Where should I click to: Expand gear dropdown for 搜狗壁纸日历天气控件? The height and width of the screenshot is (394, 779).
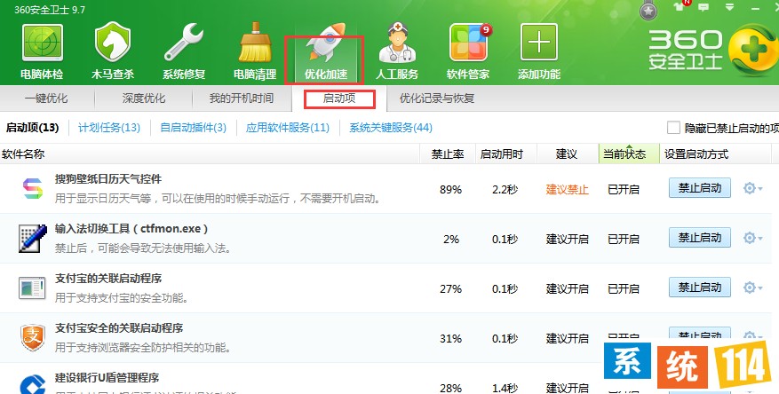(x=752, y=189)
